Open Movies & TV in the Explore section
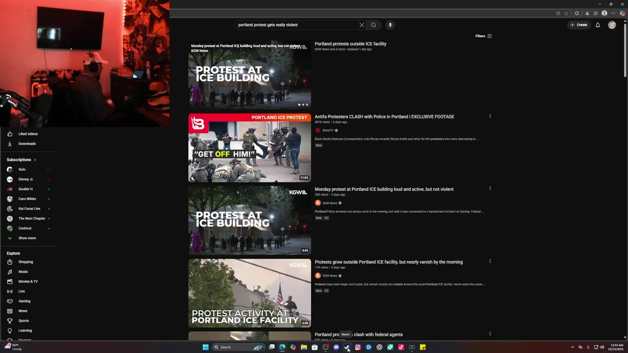 pyautogui.click(x=28, y=281)
